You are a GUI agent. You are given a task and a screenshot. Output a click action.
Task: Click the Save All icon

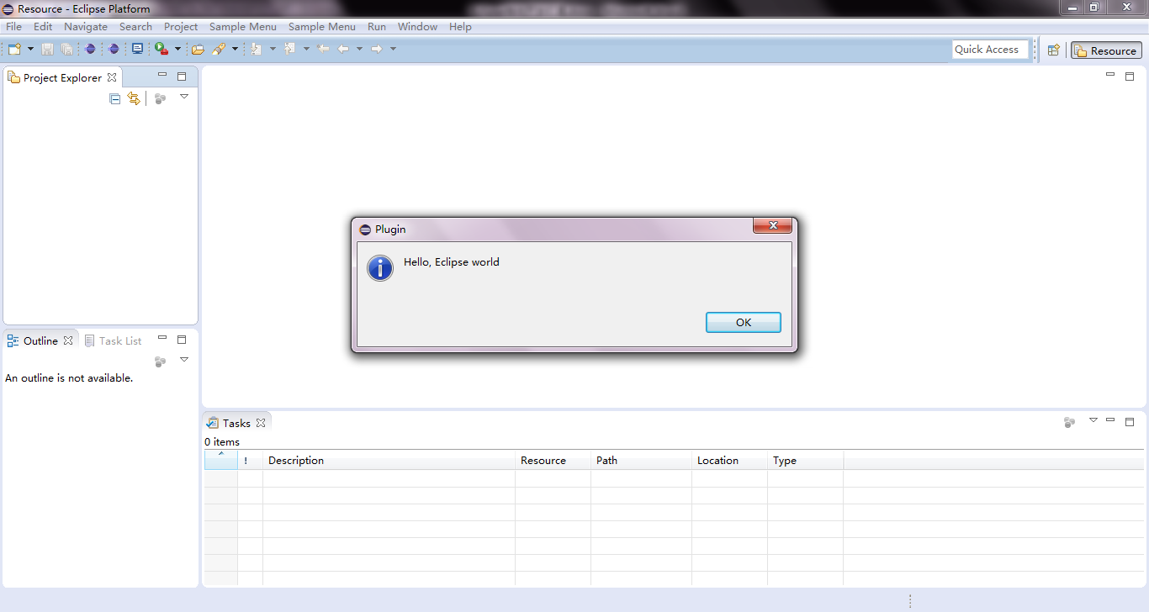click(x=67, y=50)
